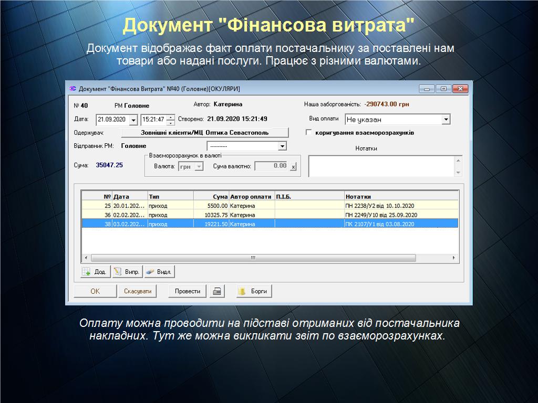Click the horizontal table scrollbar thumb
The image size is (538, 403).
[x=253, y=258]
